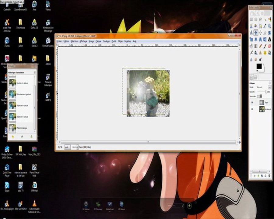Image resolution: width=274 pixels, height=219 pixels.
Task: Select the Scale tool
Action: (x=251, y=39)
